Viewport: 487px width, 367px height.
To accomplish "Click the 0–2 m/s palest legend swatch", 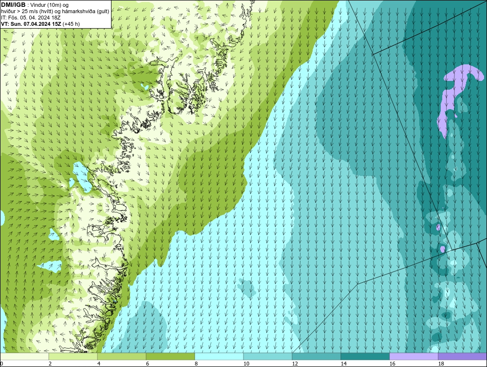I will pos(24,356).
